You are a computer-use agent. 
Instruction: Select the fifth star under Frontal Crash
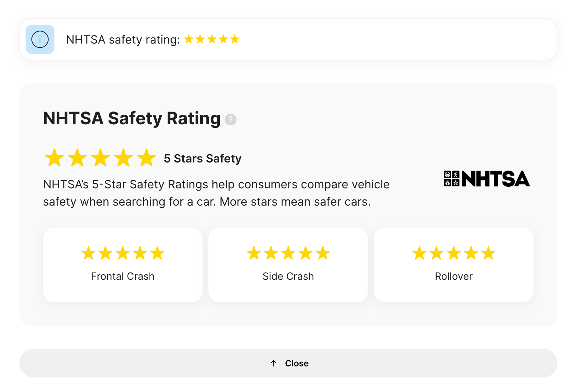[157, 253]
